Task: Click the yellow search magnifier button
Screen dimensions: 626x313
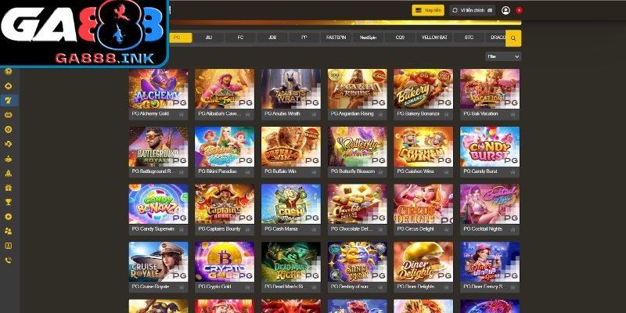Action: pyautogui.click(x=513, y=38)
